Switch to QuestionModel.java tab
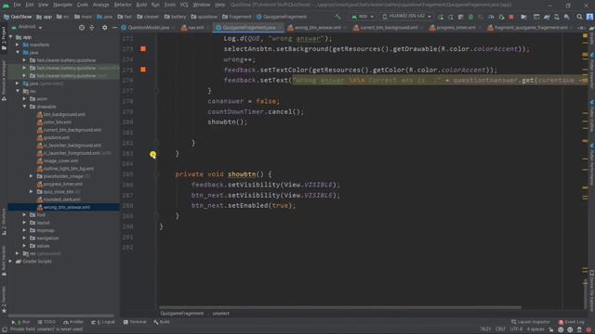 pos(149,28)
